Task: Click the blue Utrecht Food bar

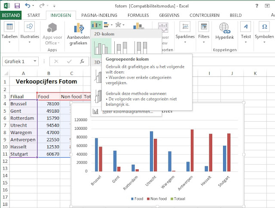Action: click(151, 151)
